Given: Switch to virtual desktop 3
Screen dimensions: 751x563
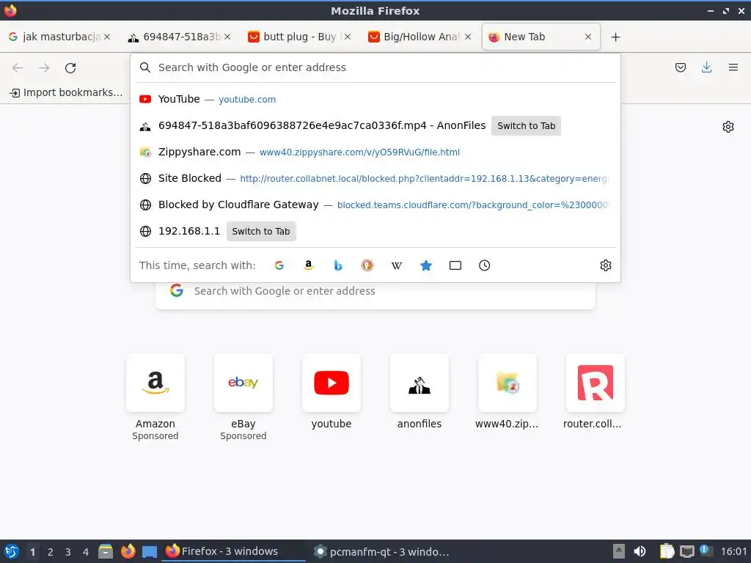Looking at the screenshot, I should 68,552.
